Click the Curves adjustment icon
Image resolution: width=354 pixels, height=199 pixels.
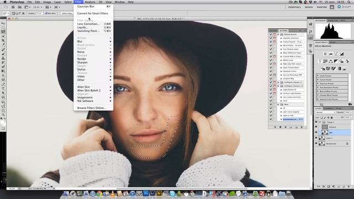(x=336, y=54)
